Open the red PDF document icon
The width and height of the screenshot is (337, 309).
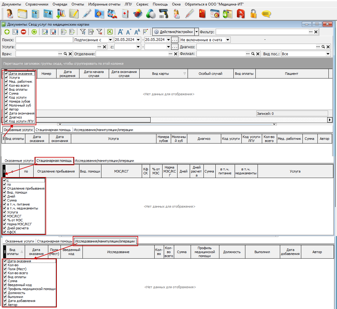(x=240, y=14)
